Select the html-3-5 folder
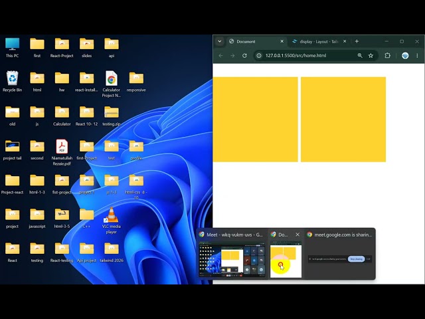425x319 pixels. pos(62,219)
